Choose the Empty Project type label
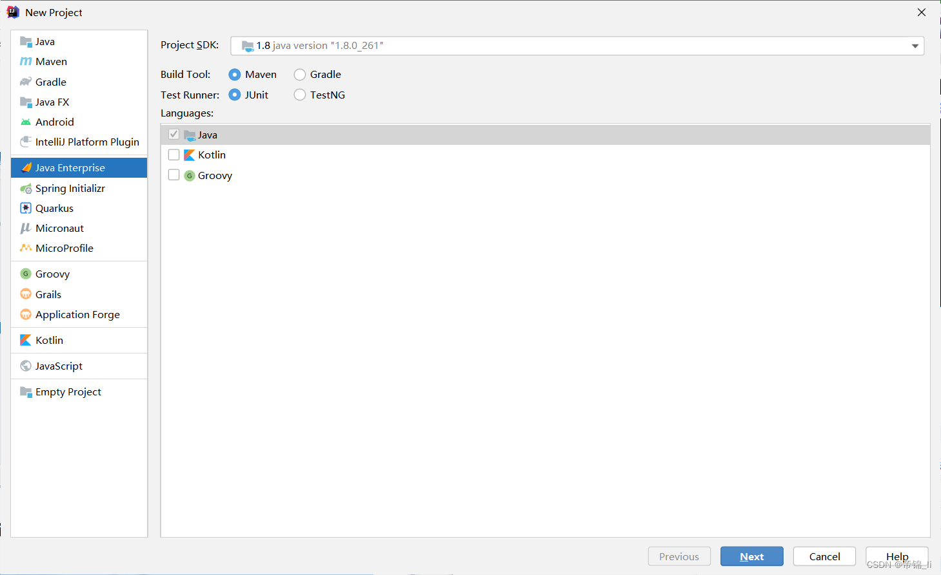The width and height of the screenshot is (941, 575). click(x=68, y=392)
